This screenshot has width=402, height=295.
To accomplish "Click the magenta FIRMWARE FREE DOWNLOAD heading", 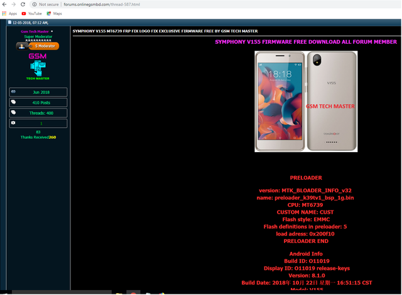I will click(x=306, y=42).
